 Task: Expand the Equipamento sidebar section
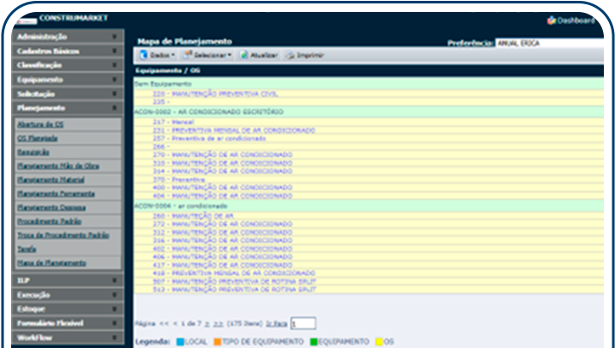click(x=114, y=80)
